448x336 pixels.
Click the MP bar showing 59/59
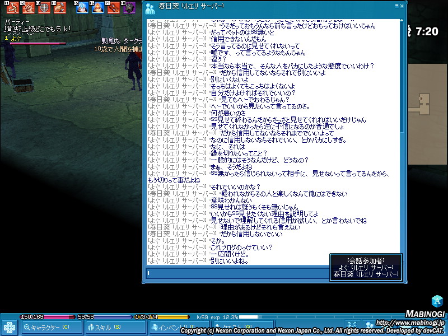(105, 317)
